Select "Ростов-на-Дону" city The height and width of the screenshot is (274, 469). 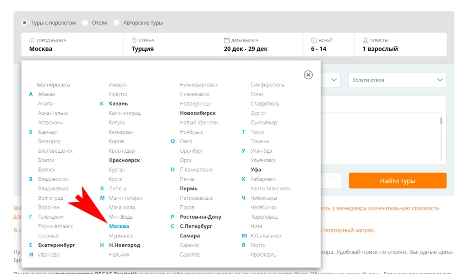(x=201, y=217)
